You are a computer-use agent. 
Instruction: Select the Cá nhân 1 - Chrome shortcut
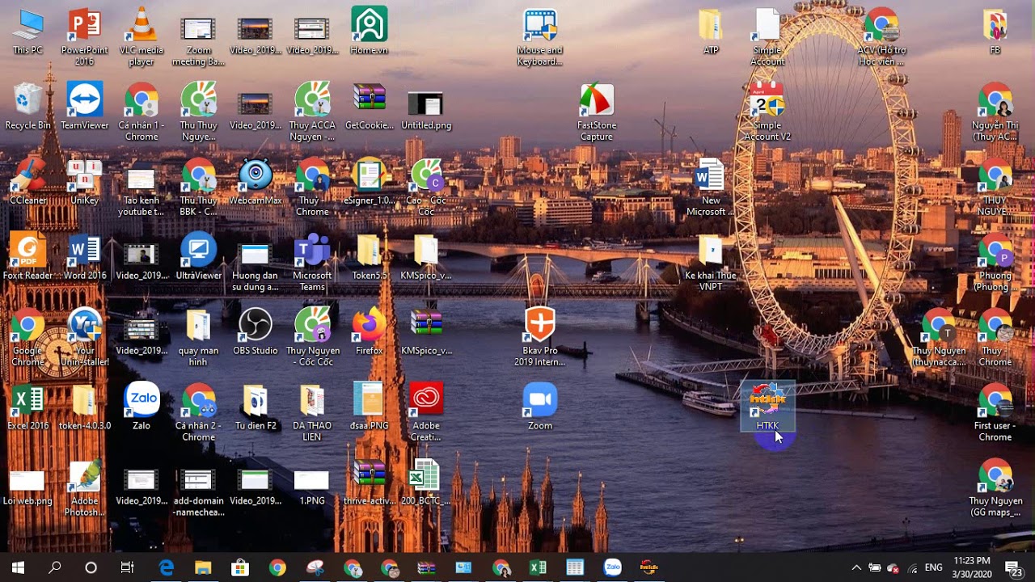click(142, 112)
